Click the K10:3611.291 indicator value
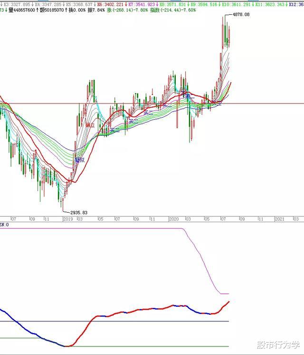304x355 pixels. (x=237, y=5)
